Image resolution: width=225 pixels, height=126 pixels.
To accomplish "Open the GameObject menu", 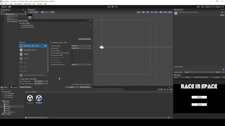I will (18, 4).
